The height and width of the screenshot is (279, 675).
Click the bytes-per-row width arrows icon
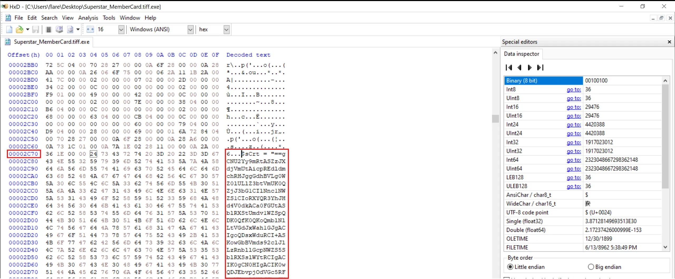[x=90, y=30]
